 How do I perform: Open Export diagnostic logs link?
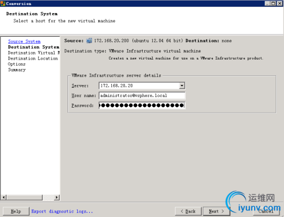click(62, 211)
